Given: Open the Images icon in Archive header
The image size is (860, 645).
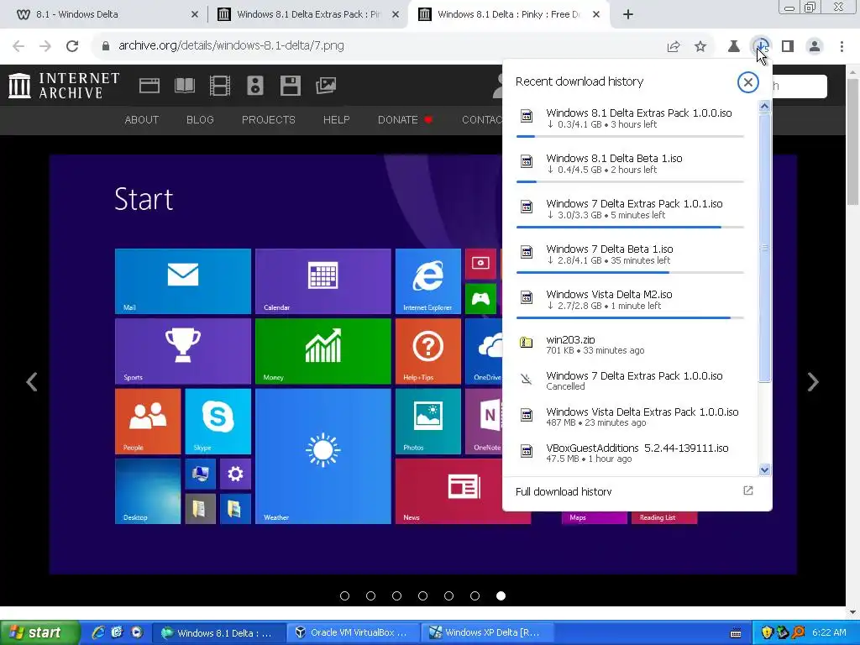Looking at the screenshot, I should click(x=326, y=86).
